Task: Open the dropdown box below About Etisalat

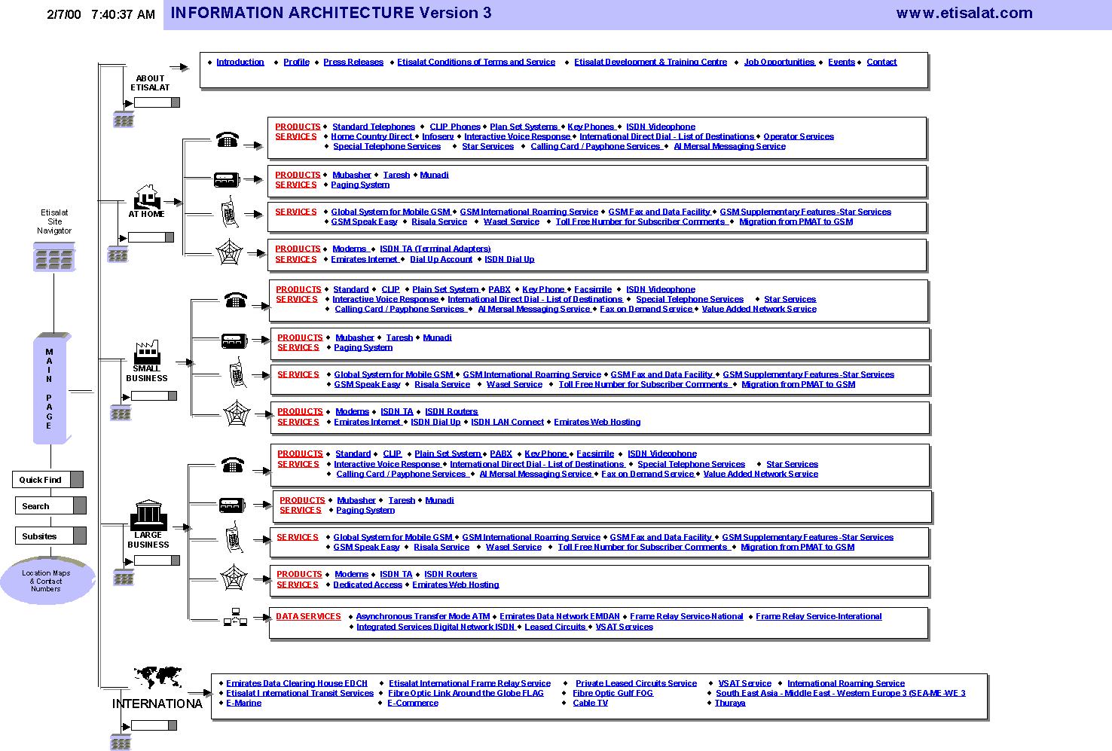Action: [x=157, y=102]
